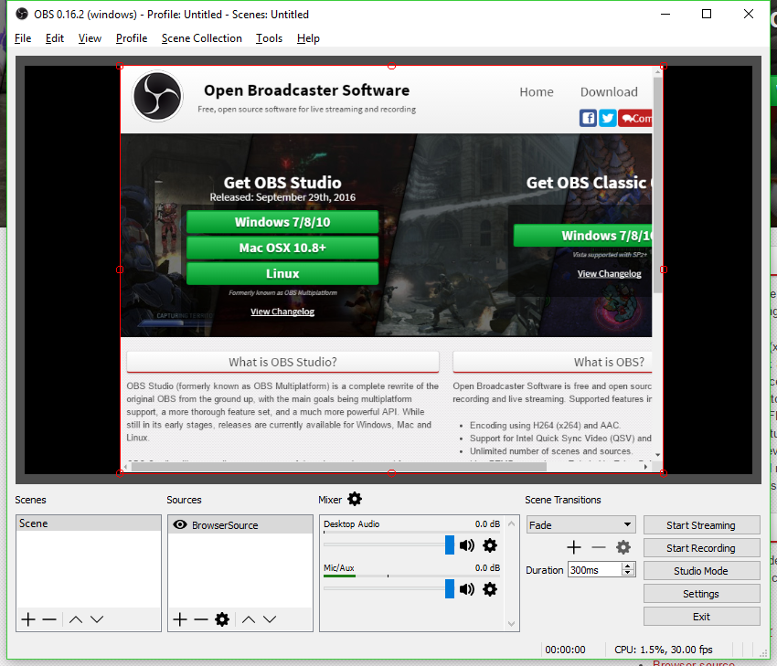This screenshot has height=666, width=777.
Task: Click Start Streaming button
Action: pyautogui.click(x=701, y=525)
